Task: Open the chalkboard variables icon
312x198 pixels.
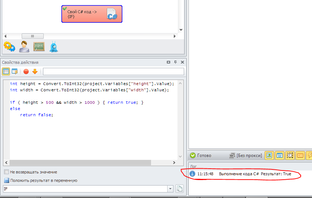Action: point(39,47)
